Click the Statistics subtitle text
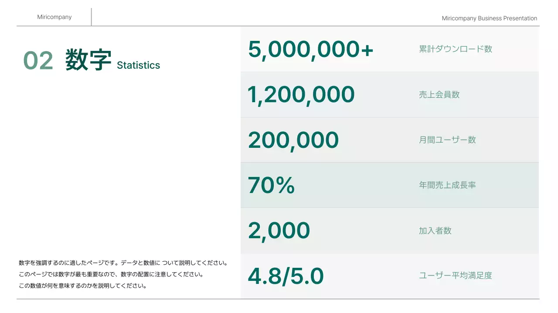558x313 pixels. point(138,65)
